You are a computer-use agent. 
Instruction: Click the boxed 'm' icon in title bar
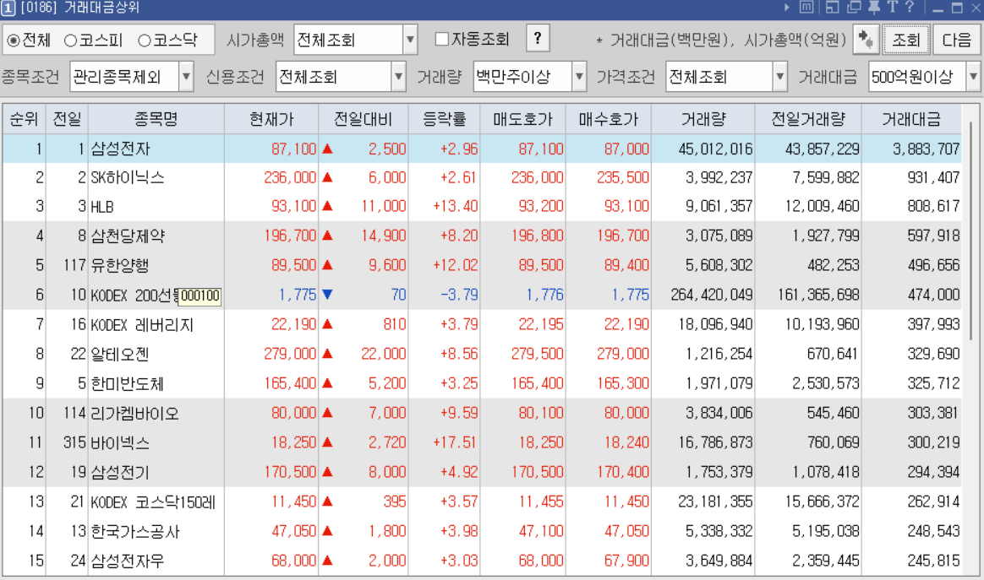pyautogui.click(x=807, y=8)
